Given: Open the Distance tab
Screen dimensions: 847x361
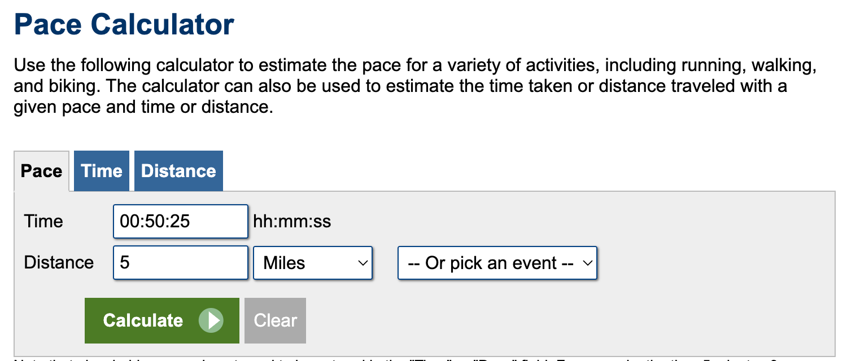Looking at the screenshot, I should pyautogui.click(x=178, y=171).
